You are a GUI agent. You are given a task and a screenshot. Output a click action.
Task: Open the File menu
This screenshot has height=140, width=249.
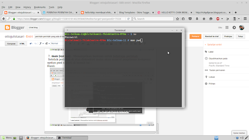[x=4, y=7]
